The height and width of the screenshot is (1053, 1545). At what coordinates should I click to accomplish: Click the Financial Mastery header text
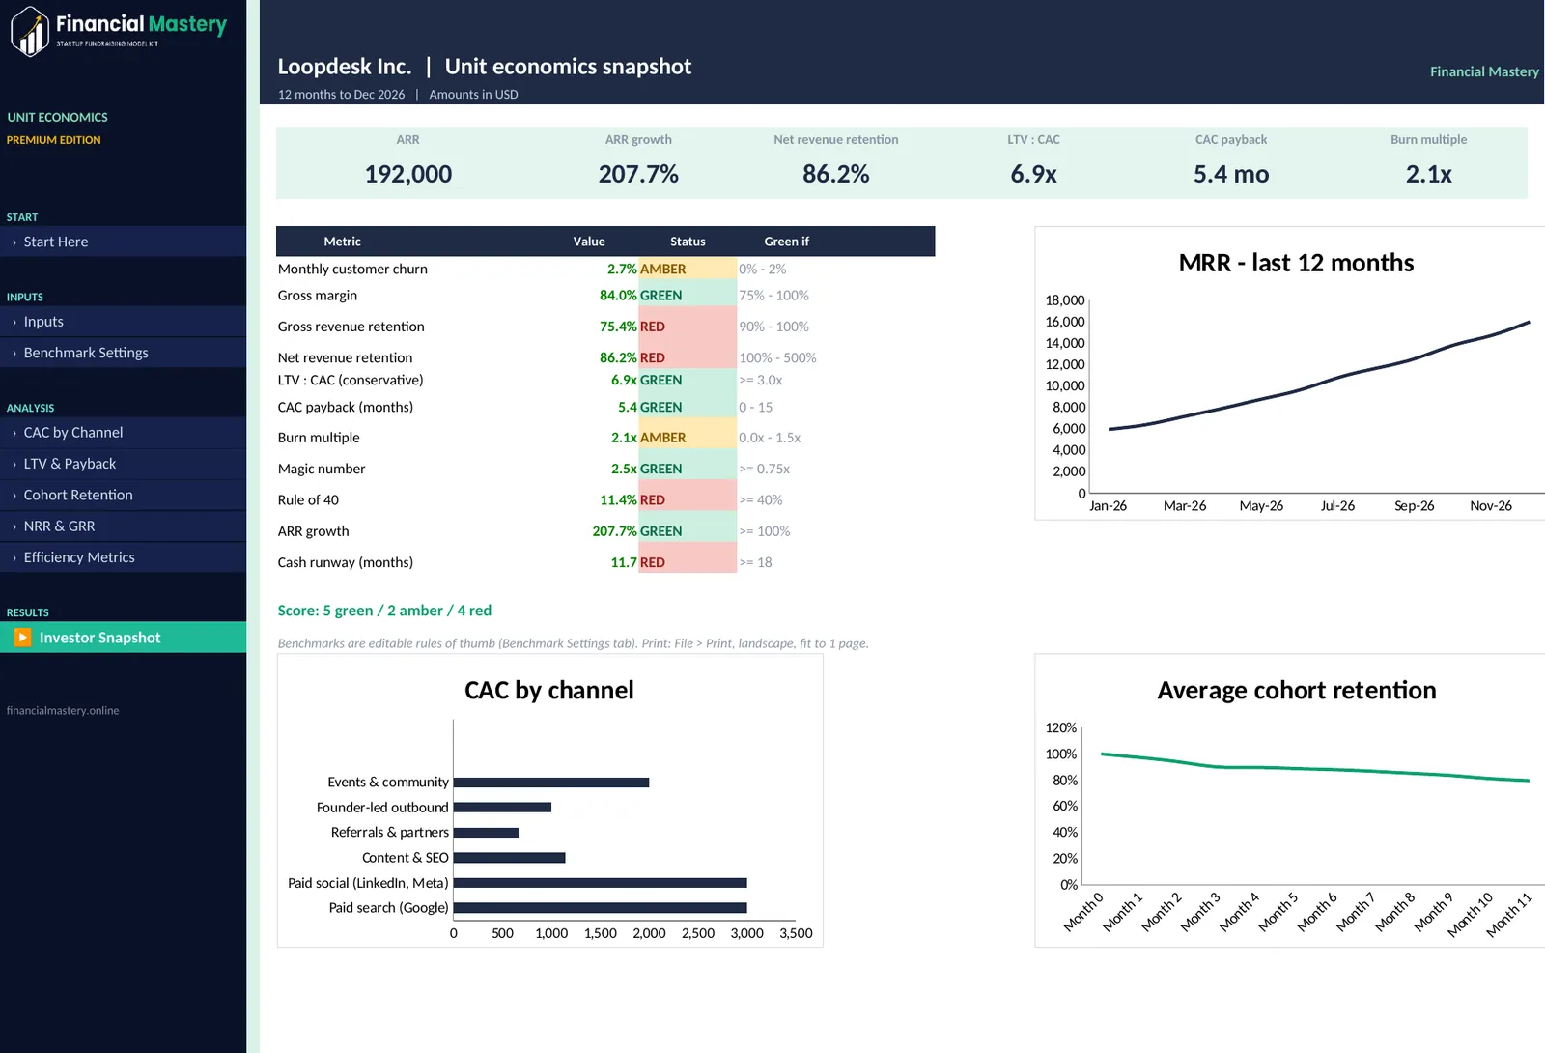[x=1484, y=71]
